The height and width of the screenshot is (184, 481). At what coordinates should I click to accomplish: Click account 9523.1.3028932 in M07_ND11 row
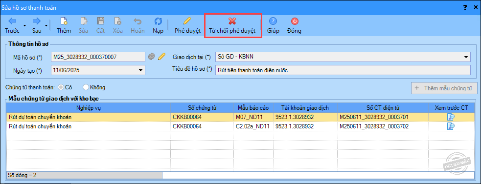point(295,117)
